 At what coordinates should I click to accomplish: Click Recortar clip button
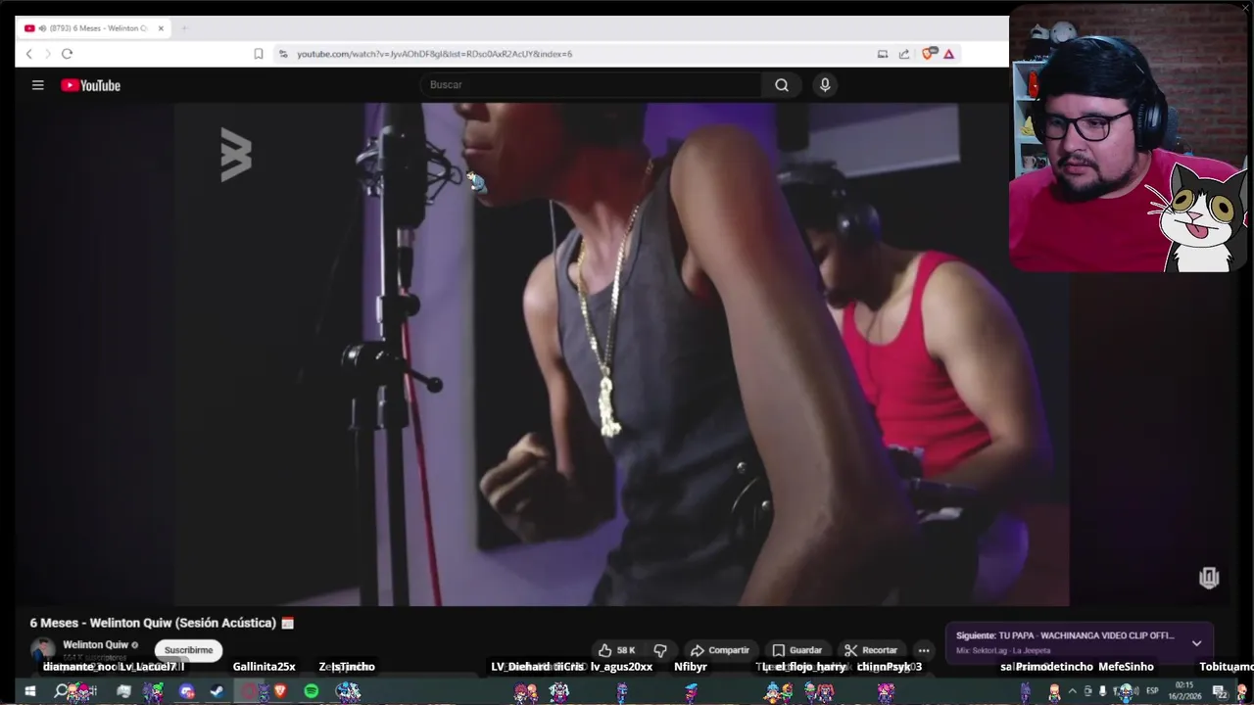(871, 650)
